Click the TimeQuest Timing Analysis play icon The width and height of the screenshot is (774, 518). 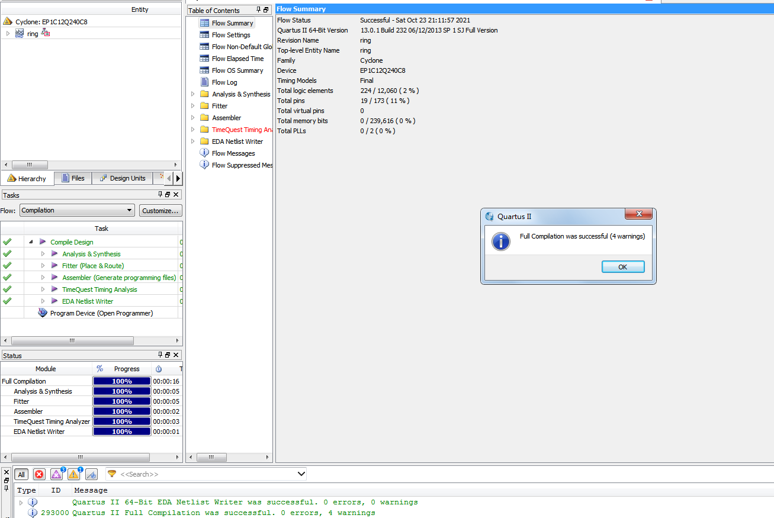(x=54, y=289)
